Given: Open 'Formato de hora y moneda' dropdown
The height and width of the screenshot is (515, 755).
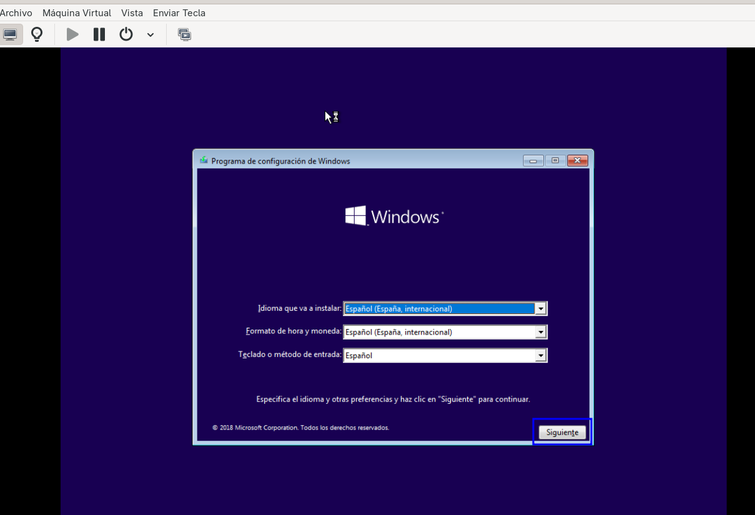Looking at the screenshot, I should (x=445, y=332).
